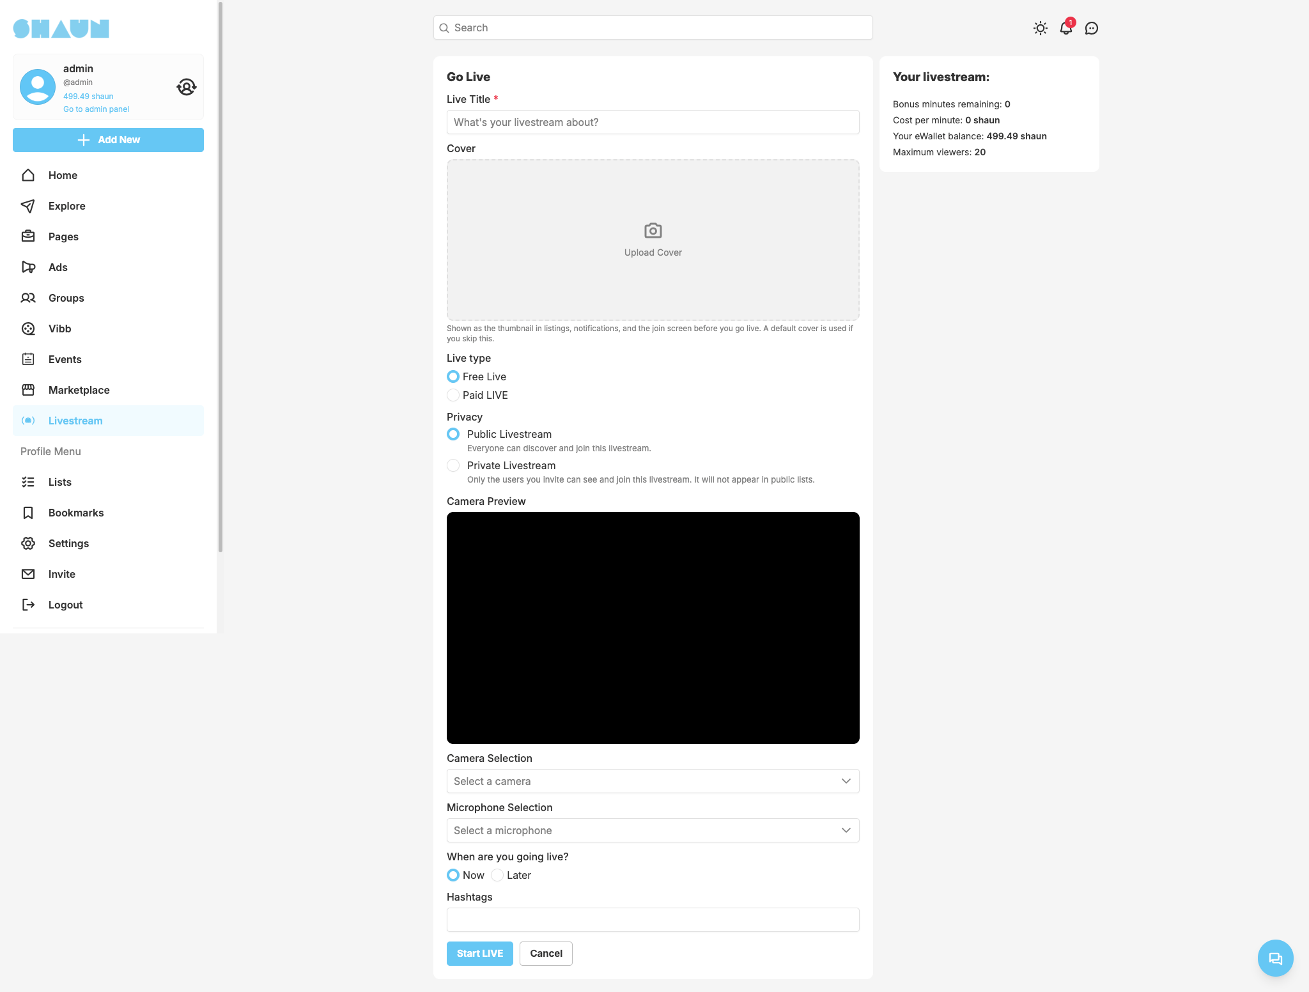This screenshot has height=992, width=1309.
Task: Click 'Maximum viewers: 20' text
Action: click(x=939, y=152)
